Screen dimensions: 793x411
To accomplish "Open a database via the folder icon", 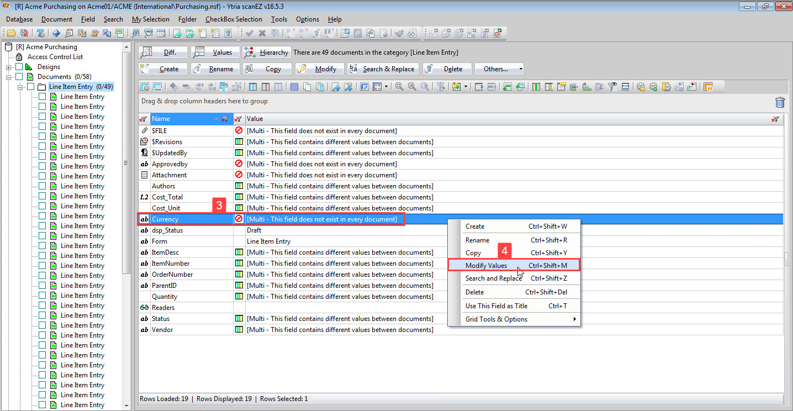I will pyautogui.click(x=10, y=33).
